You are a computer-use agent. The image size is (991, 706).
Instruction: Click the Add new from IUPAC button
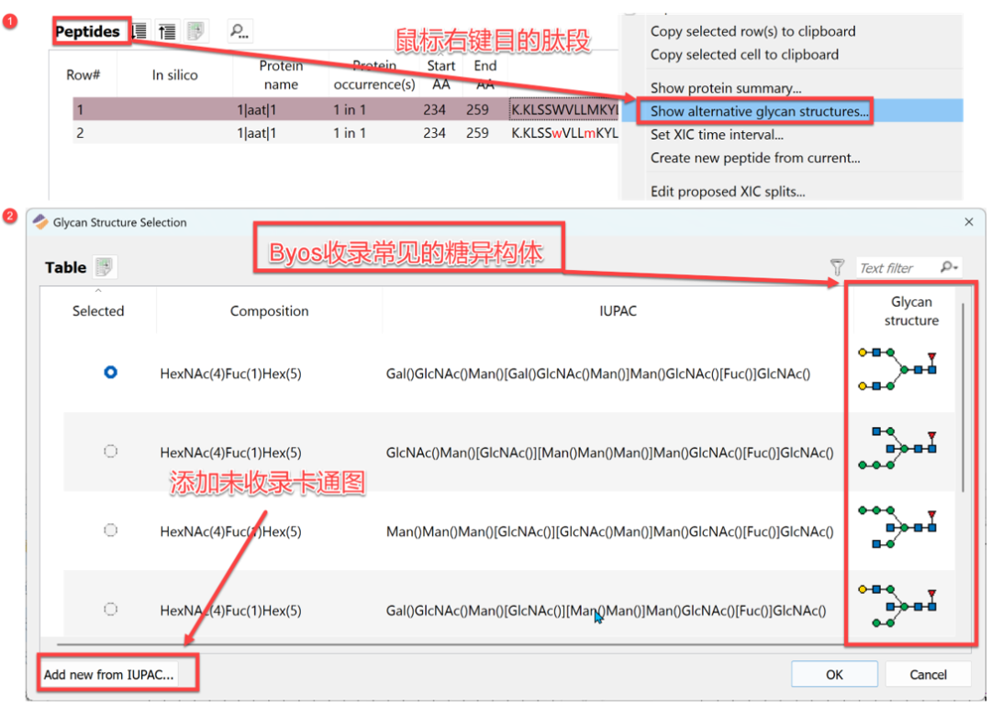[x=108, y=675]
